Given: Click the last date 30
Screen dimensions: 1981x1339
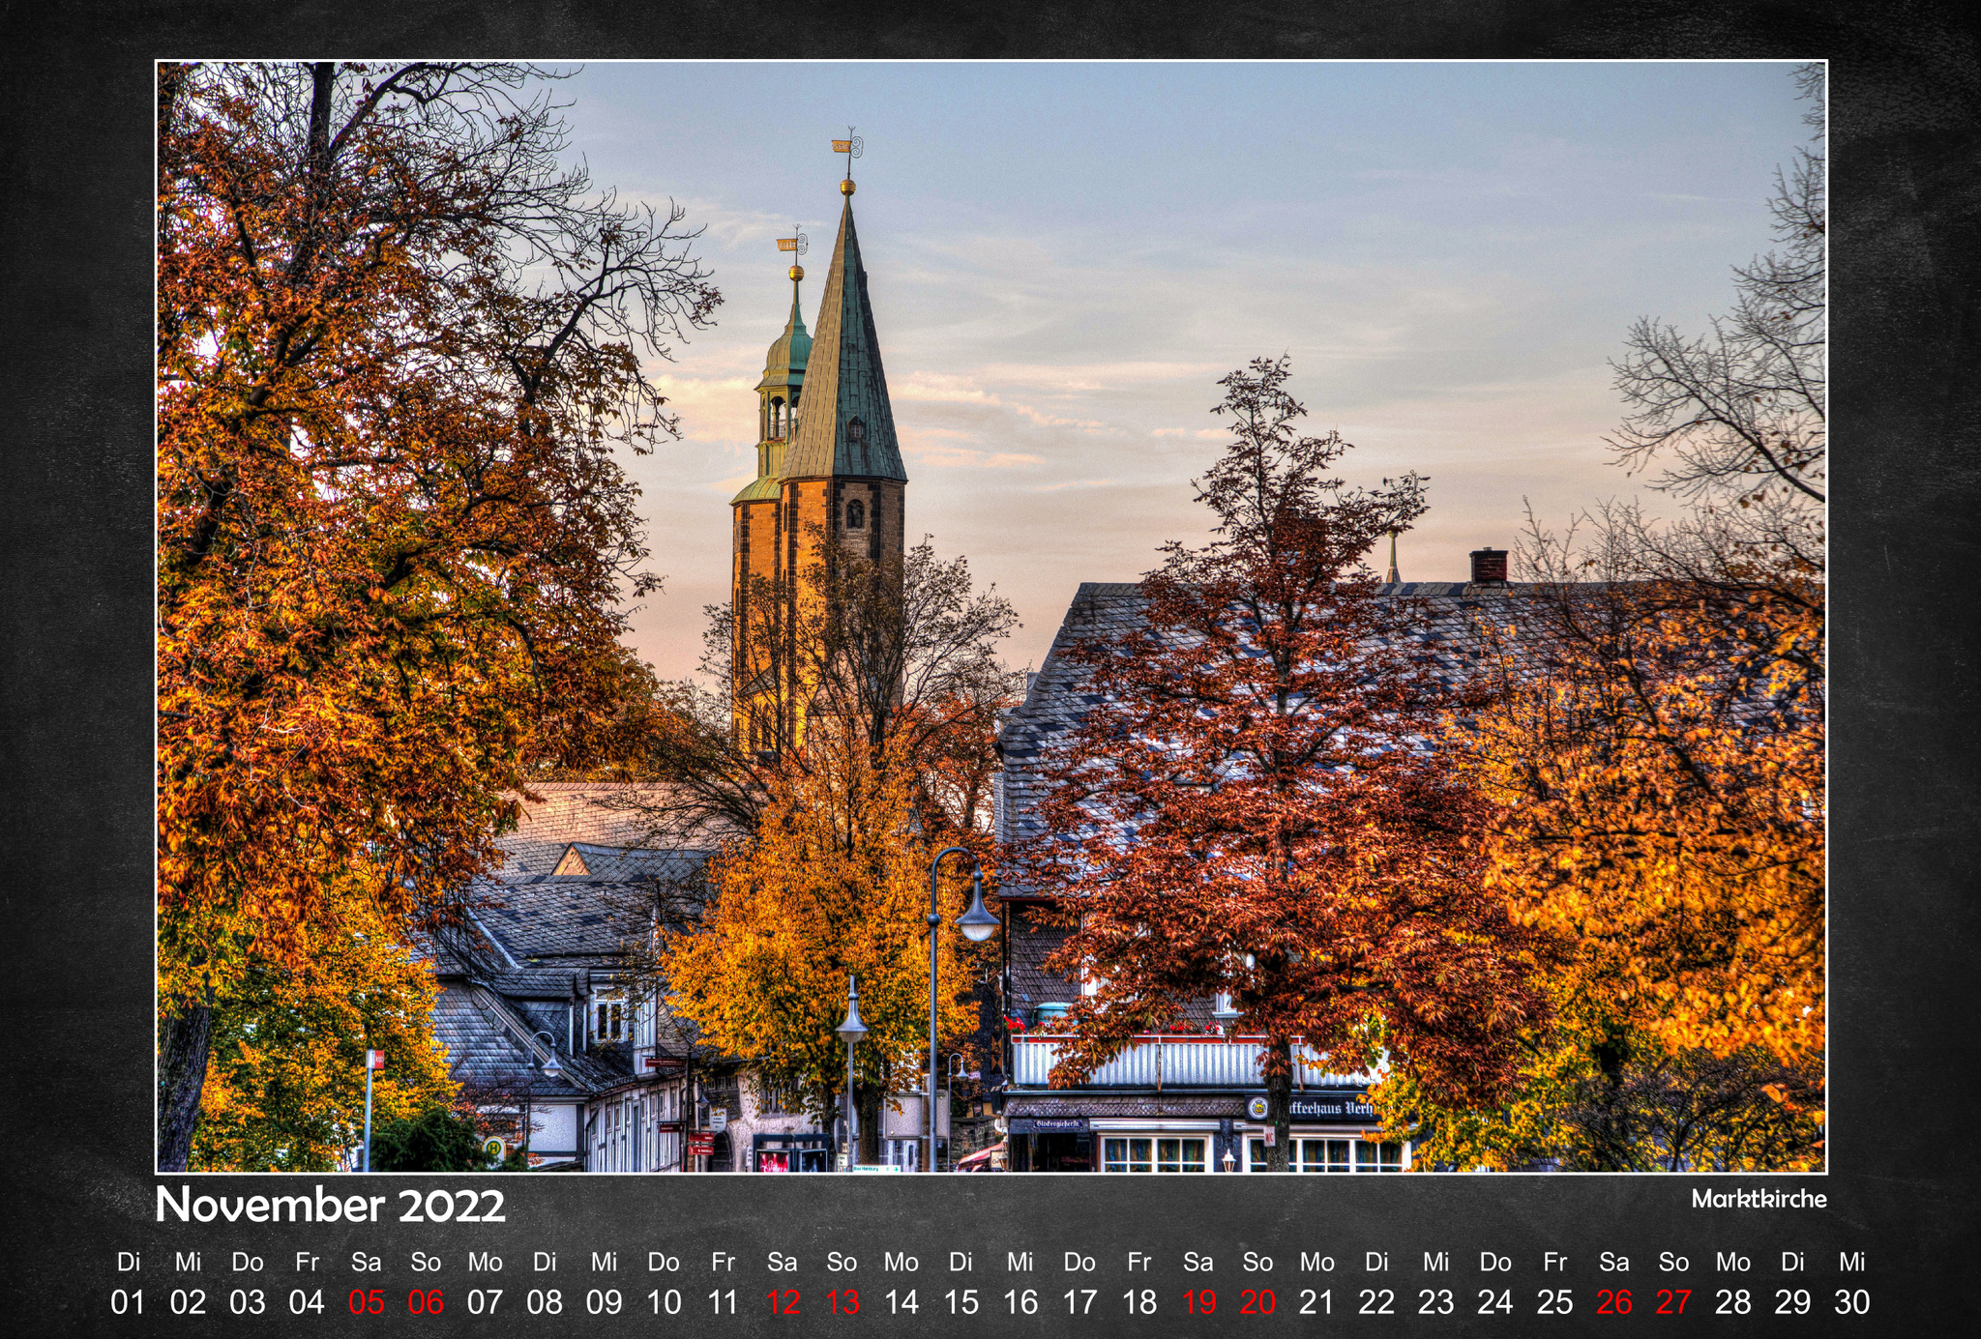Looking at the screenshot, I should click(x=1851, y=1302).
